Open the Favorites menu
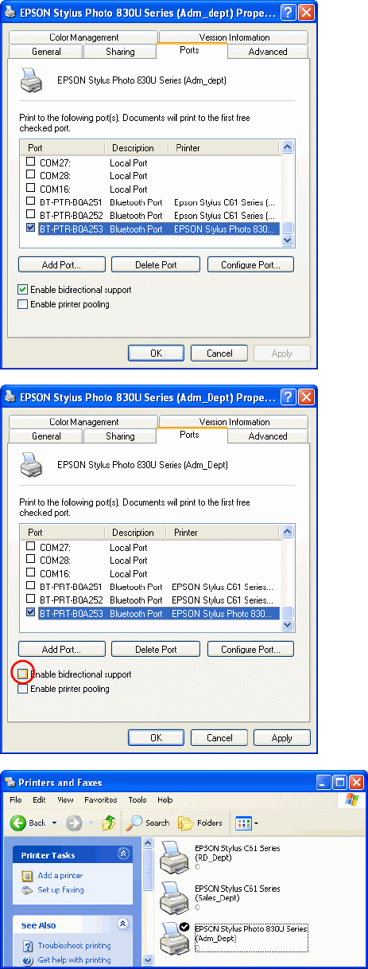 [101, 799]
